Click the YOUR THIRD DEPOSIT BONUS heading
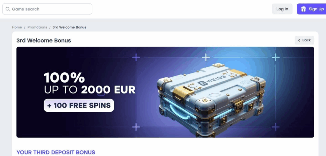The height and width of the screenshot is (156, 326). coord(56,152)
